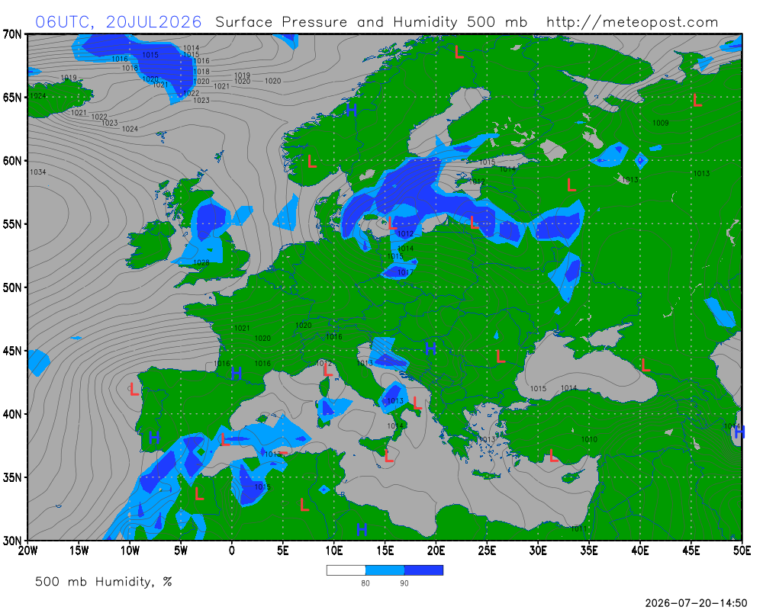The image size is (763, 610).
Task: Click the red L marker over Morocco
Action: coord(198,494)
